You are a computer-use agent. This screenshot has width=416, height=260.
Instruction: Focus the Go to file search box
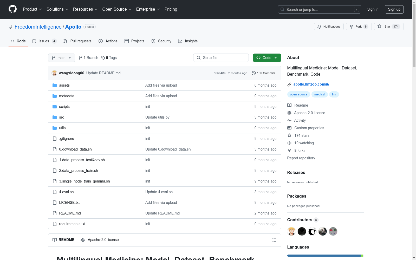click(x=221, y=58)
